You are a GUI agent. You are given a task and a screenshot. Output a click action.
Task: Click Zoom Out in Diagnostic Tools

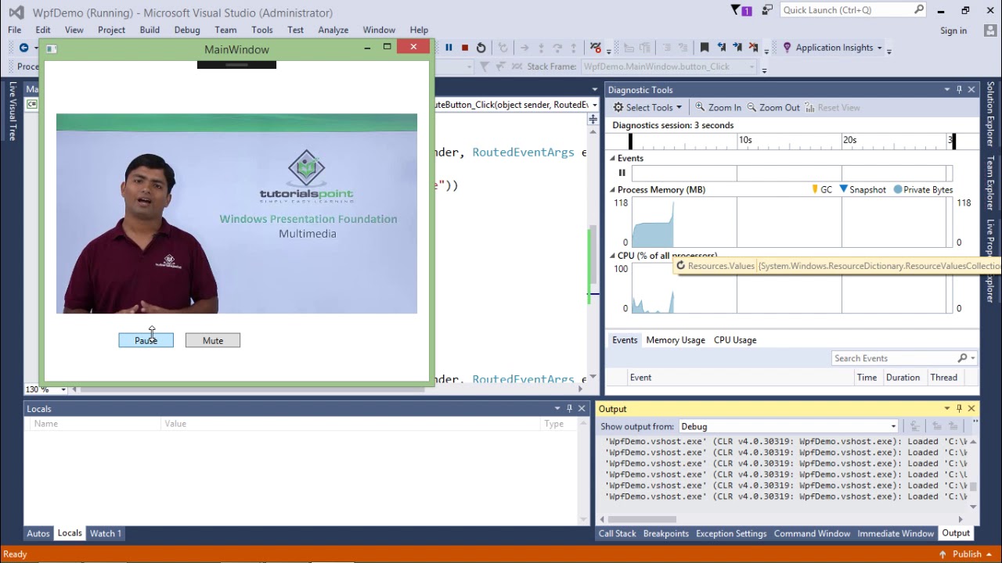point(773,108)
